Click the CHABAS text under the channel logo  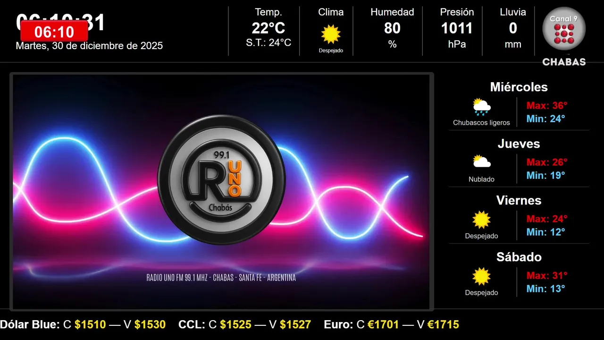(x=564, y=62)
